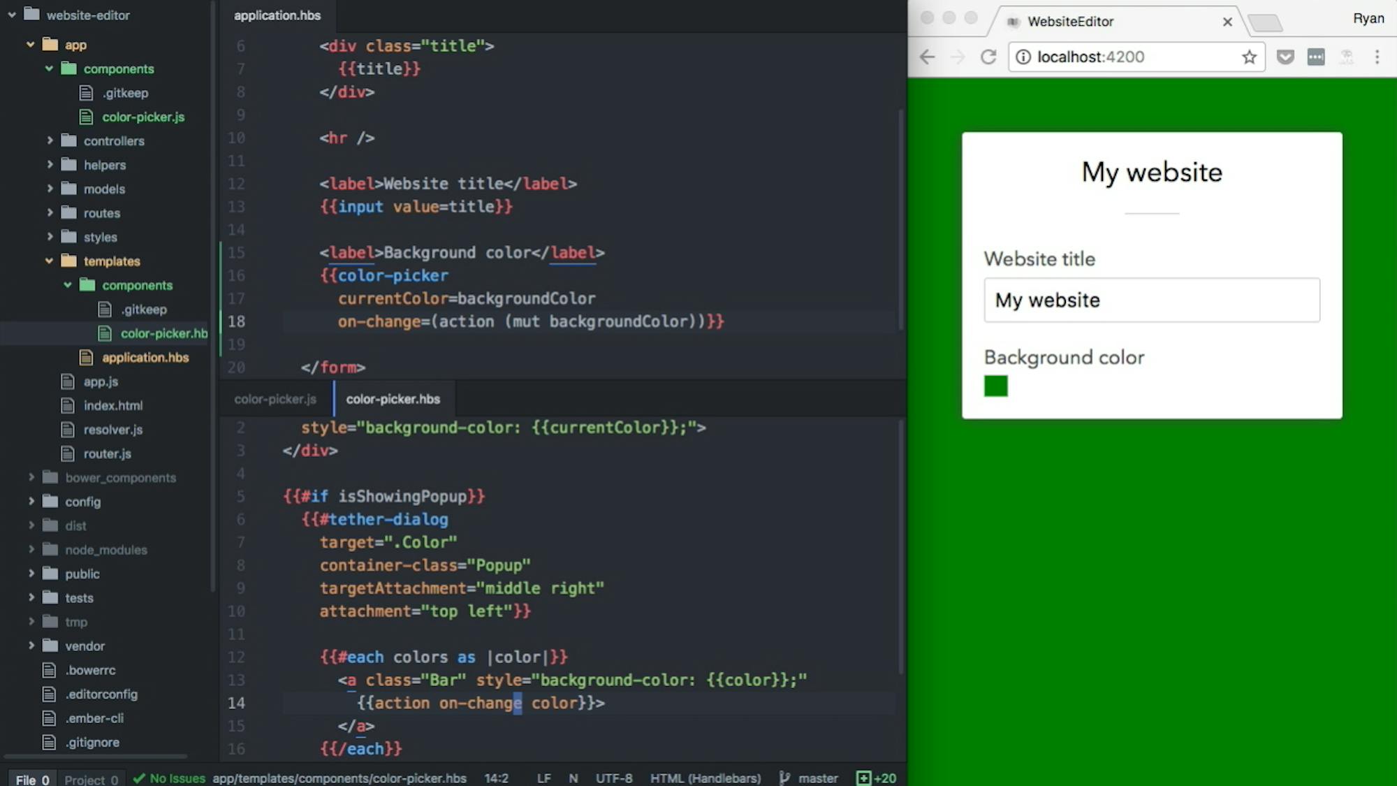Click the reload icon in the browser
The width and height of the screenshot is (1397, 786).
(989, 57)
